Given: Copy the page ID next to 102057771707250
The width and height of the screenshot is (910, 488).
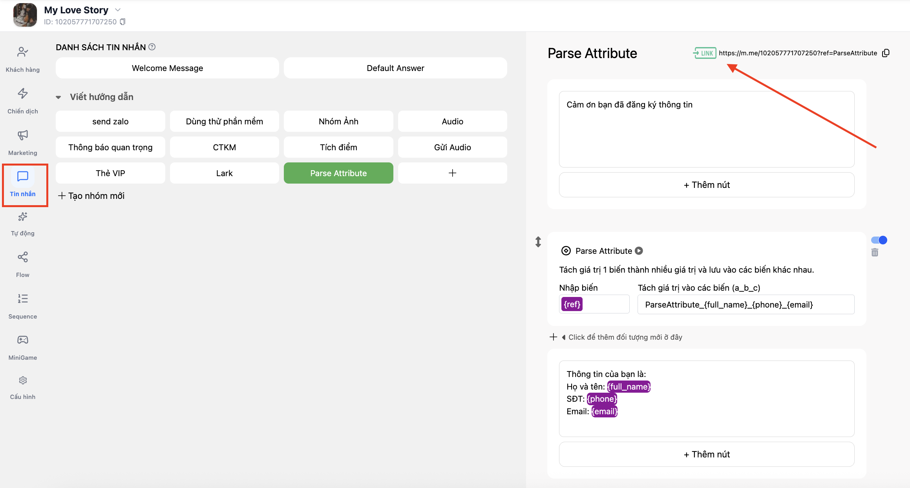Looking at the screenshot, I should [x=122, y=22].
